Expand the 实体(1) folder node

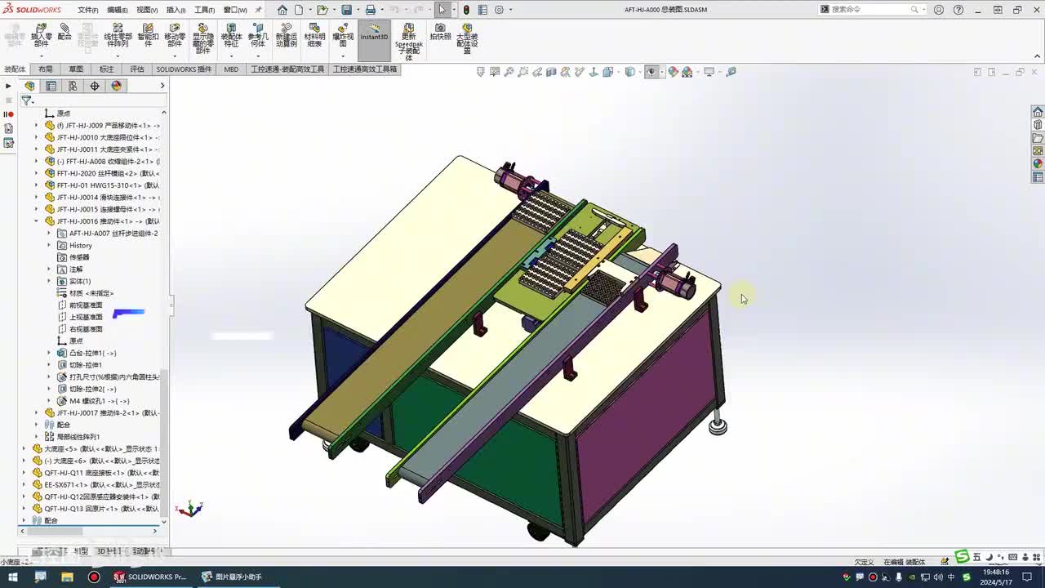click(x=48, y=281)
